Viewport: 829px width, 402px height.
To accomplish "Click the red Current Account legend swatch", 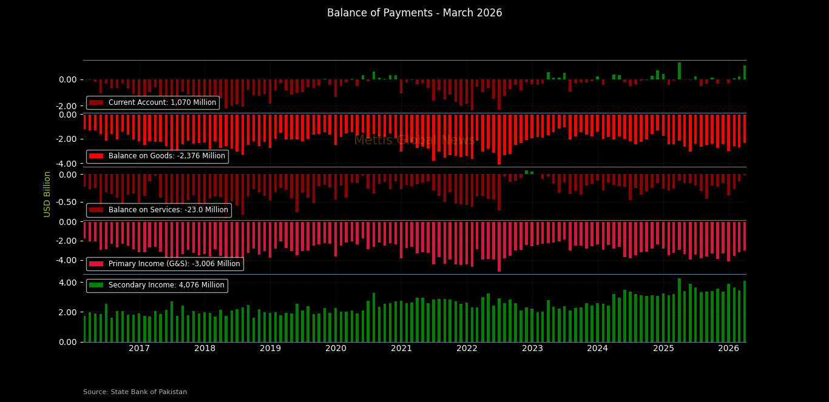I will (x=96, y=103).
